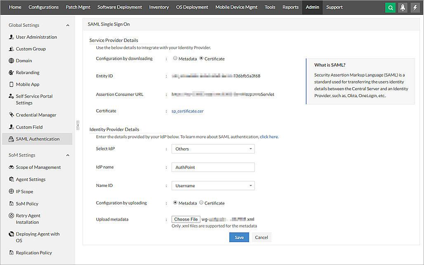The height and width of the screenshot is (265, 424).
Task: Choose Certificate radio for uploading configuration
Action: [x=201, y=203]
